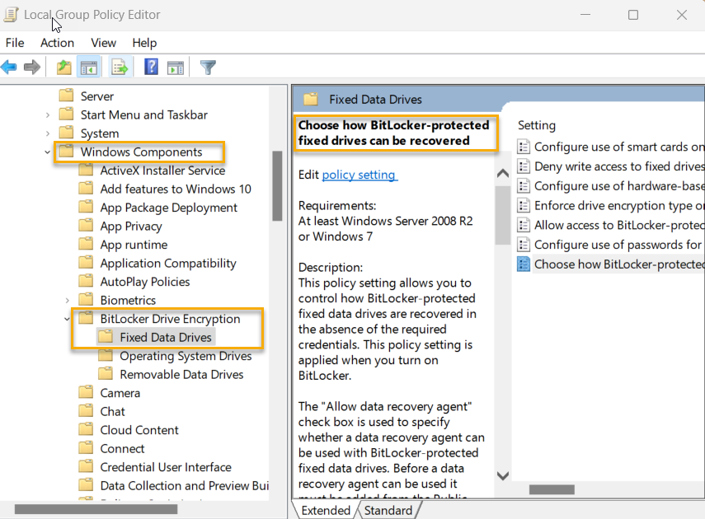Switch to the Standard tab
705x519 pixels.
coord(388,509)
